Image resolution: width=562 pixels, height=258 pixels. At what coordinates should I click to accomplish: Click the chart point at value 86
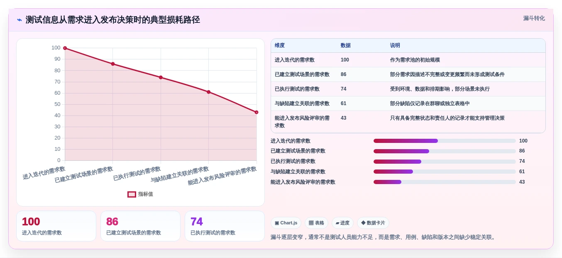[113, 64]
